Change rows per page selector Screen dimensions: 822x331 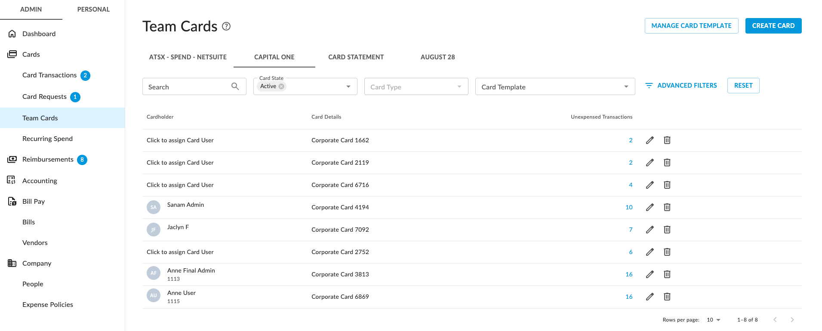pyautogui.click(x=713, y=320)
